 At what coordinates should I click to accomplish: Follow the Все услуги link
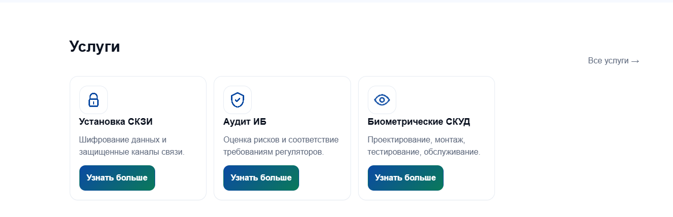coord(613,61)
